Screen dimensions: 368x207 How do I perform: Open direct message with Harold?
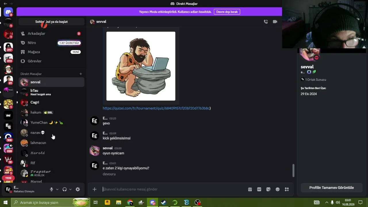51,153
